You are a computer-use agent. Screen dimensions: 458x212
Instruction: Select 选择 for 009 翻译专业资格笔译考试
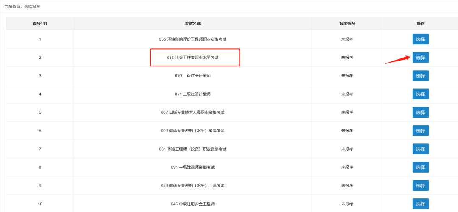[x=421, y=131]
